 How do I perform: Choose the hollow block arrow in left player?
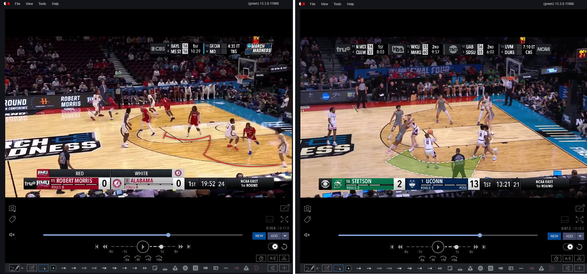pos(206,268)
